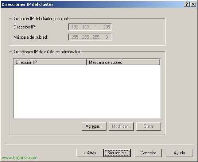198x162 pixels.
Task: Go back with the < Atrás button
Action: point(90,153)
